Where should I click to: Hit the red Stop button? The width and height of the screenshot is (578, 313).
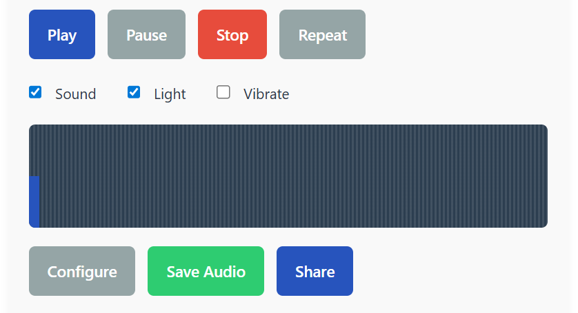point(232,34)
